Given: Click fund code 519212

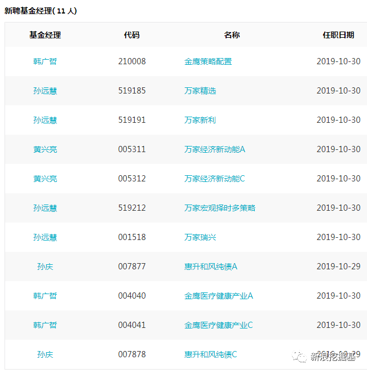Looking at the screenshot, I should [132, 208].
